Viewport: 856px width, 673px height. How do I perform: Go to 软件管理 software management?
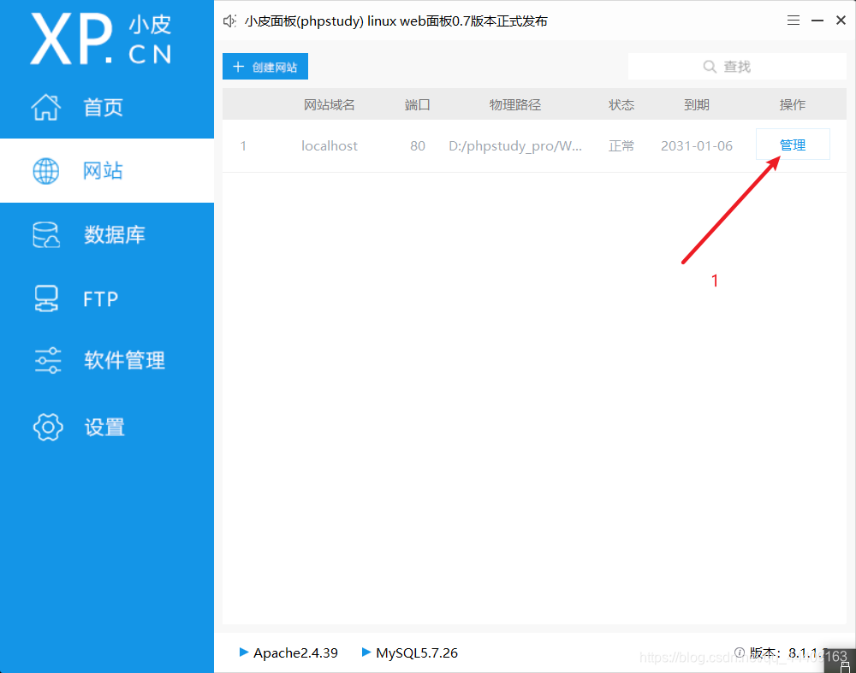[107, 361]
